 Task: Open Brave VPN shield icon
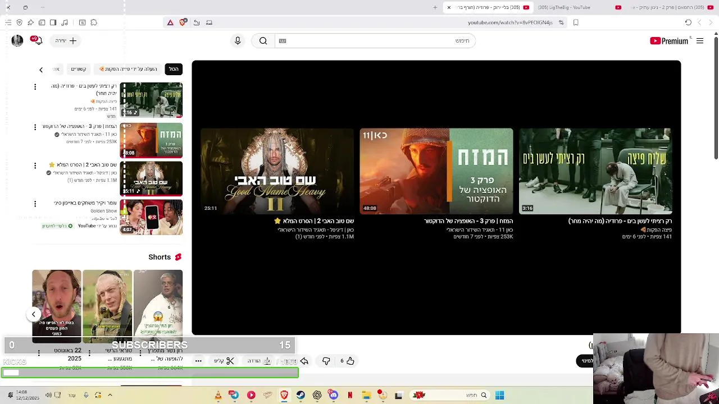click(19, 22)
